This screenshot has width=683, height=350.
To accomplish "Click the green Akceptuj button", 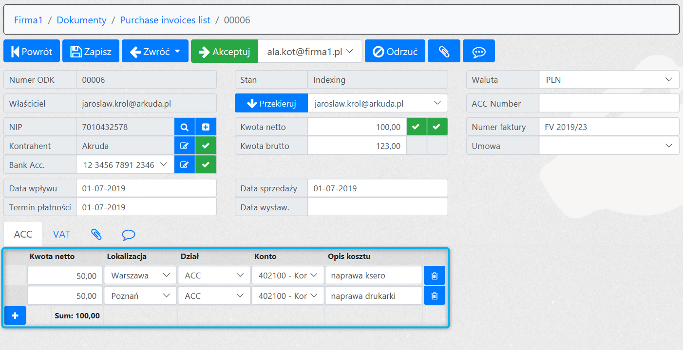I will click(225, 52).
